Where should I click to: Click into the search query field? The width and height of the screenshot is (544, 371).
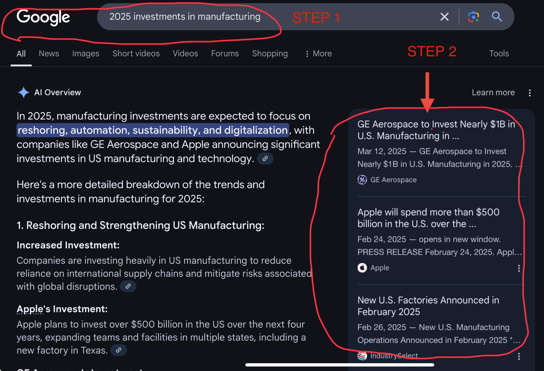point(185,17)
